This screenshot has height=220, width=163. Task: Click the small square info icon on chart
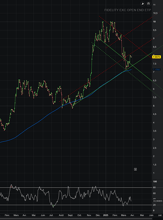click(135, 169)
